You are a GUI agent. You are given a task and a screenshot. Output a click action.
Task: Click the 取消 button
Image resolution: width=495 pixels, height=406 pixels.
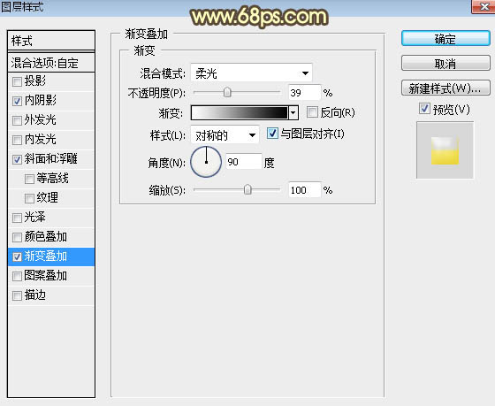click(445, 63)
